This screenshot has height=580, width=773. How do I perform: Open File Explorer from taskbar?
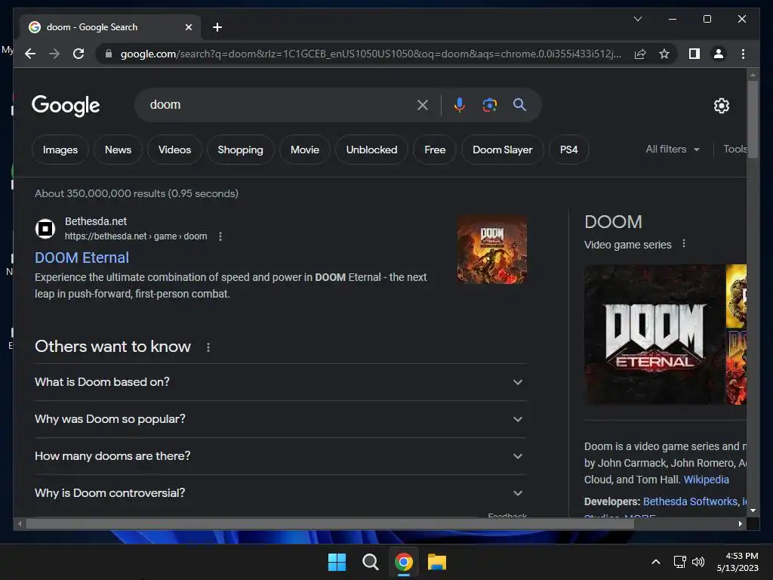[x=437, y=562]
